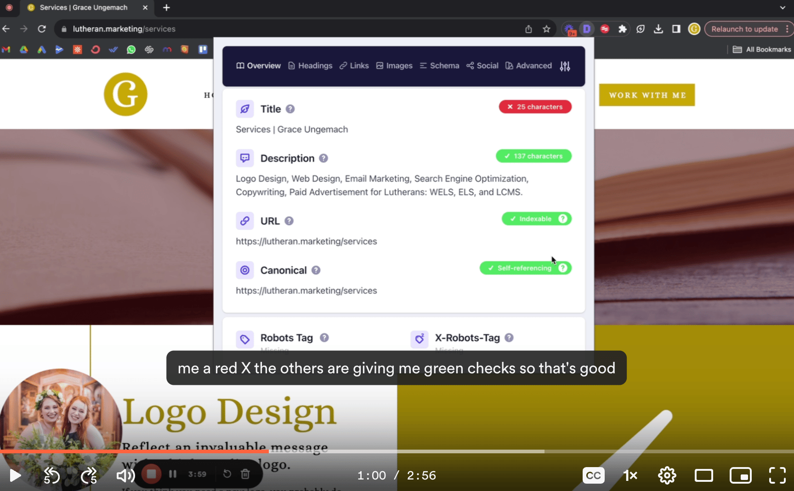Enable picture-in-picture mode
The image size is (794, 491).
coord(741,475)
